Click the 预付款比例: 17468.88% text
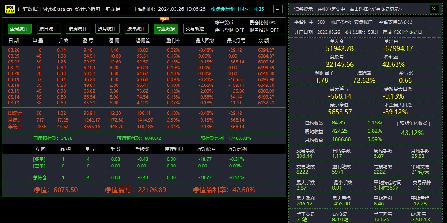The image size is (447, 223). tap(226, 138)
